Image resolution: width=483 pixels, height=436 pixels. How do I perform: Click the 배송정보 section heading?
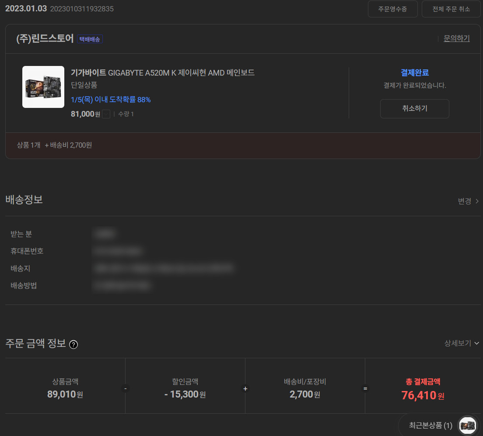(24, 200)
